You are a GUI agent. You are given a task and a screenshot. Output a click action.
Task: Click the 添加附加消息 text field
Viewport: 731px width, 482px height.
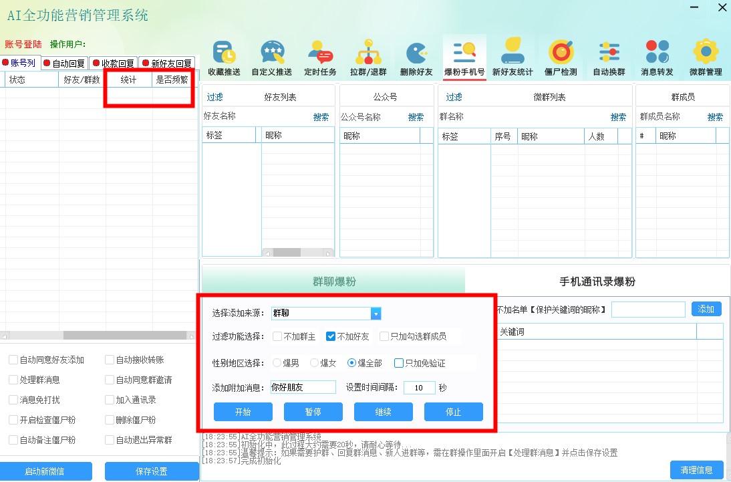(303, 387)
